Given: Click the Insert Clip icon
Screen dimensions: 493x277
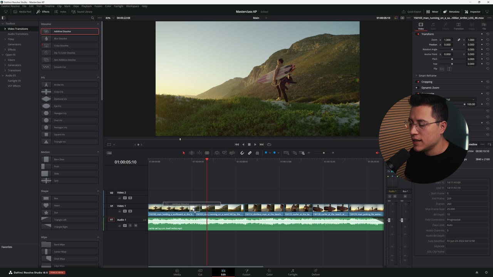Looking at the screenshot, I should click(x=217, y=153).
